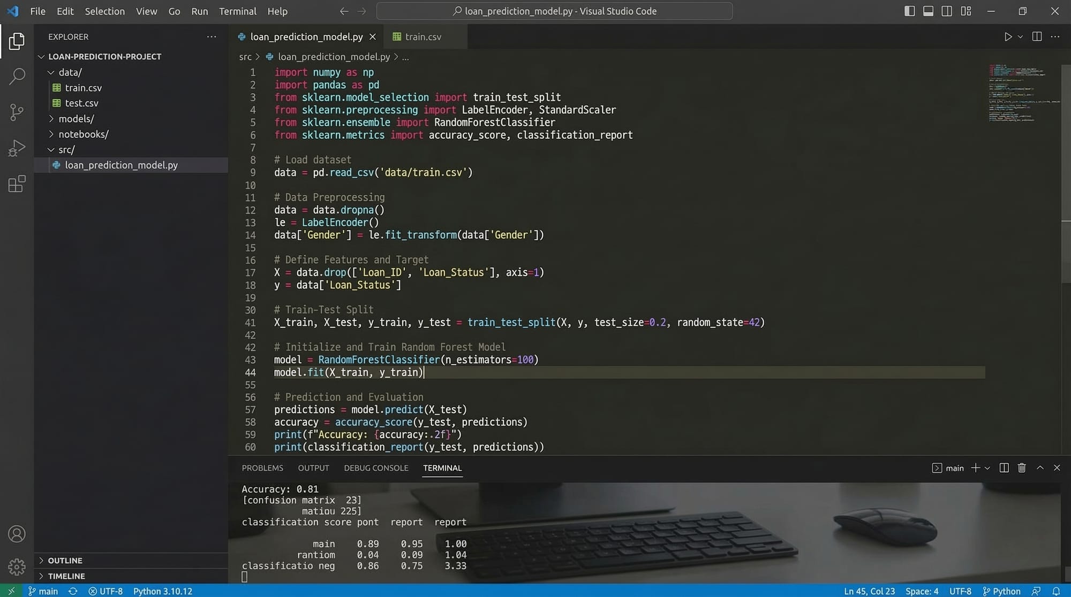The width and height of the screenshot is (1071, 597).
Task: Expand the models/ folder
Action: (x=76, y=119)
